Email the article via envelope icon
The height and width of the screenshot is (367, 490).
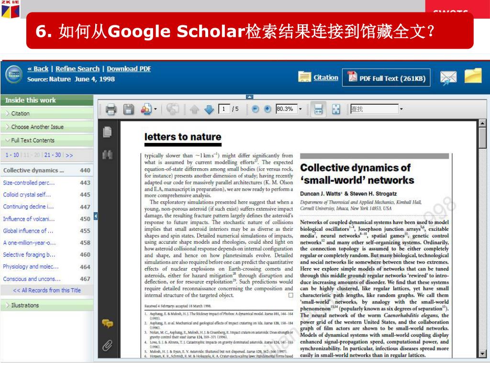tap(448, 77)
